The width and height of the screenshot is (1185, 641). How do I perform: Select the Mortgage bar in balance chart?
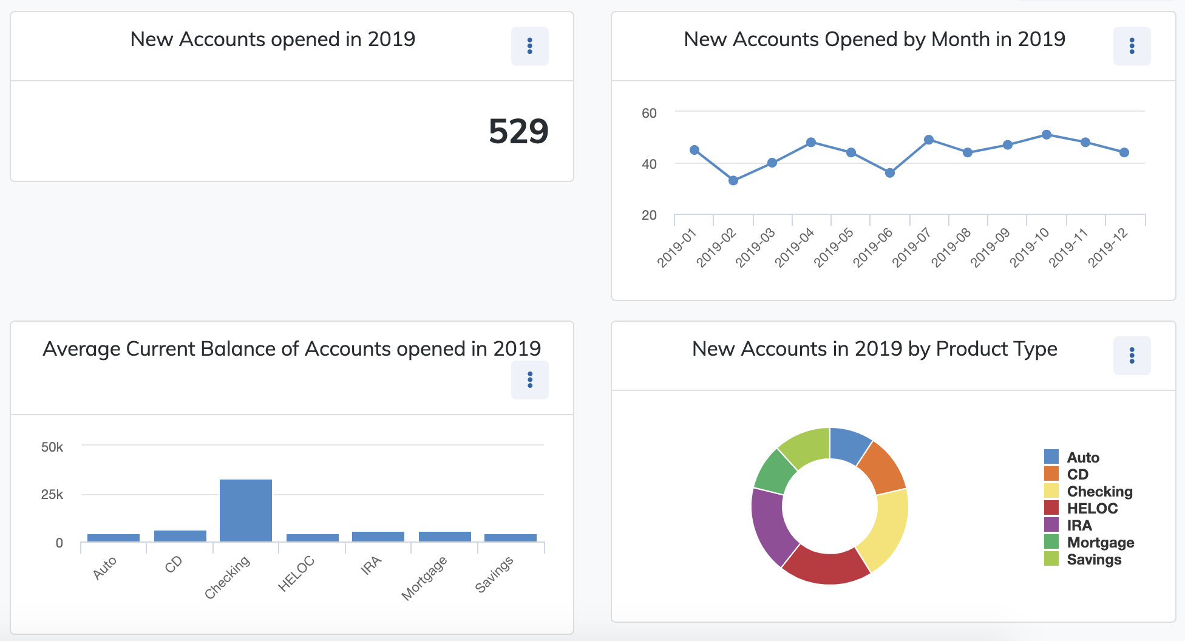[445, 537]
